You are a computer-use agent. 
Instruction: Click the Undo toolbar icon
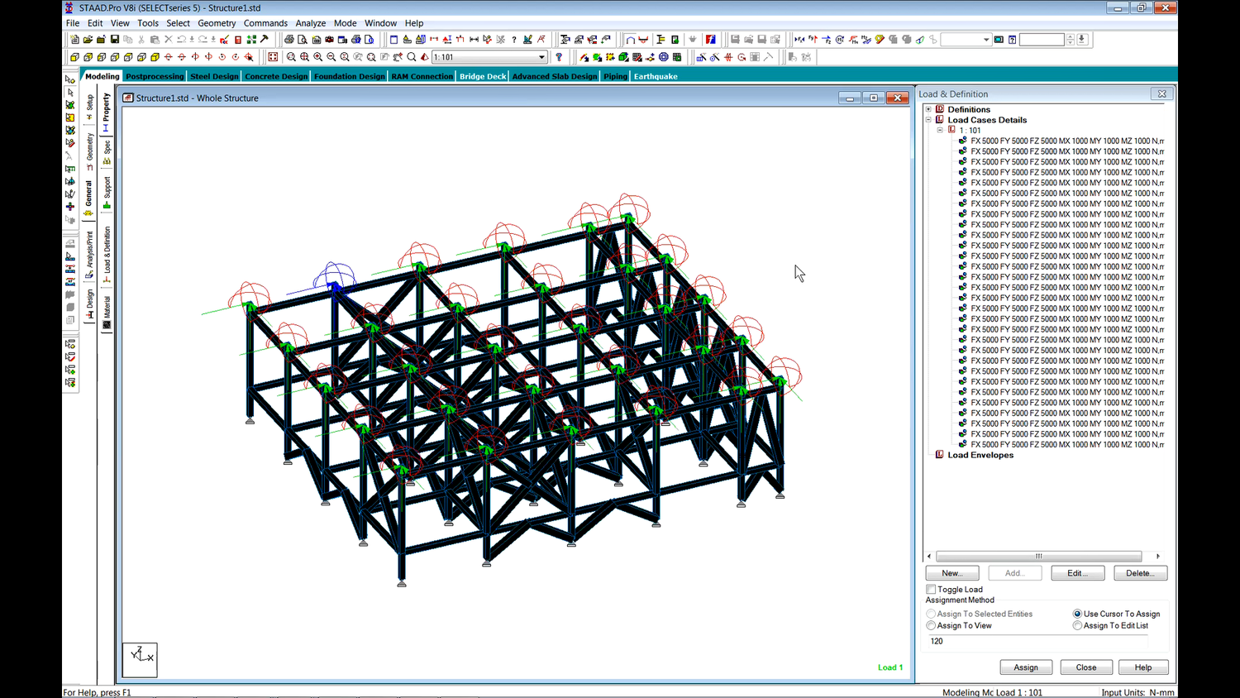[x=181, y=40]
